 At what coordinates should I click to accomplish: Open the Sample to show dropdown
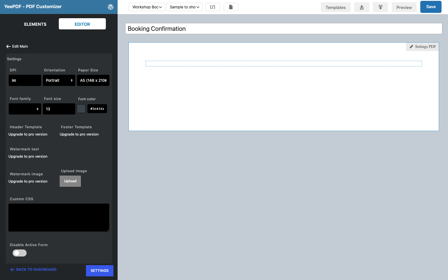pos(185,7)
